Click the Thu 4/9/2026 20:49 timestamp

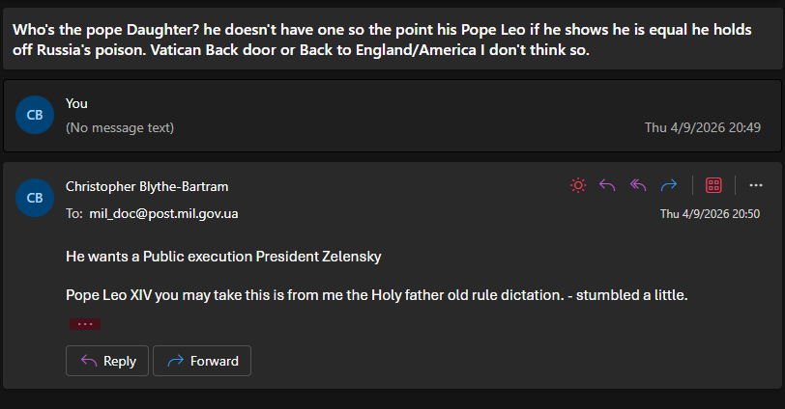702,127
